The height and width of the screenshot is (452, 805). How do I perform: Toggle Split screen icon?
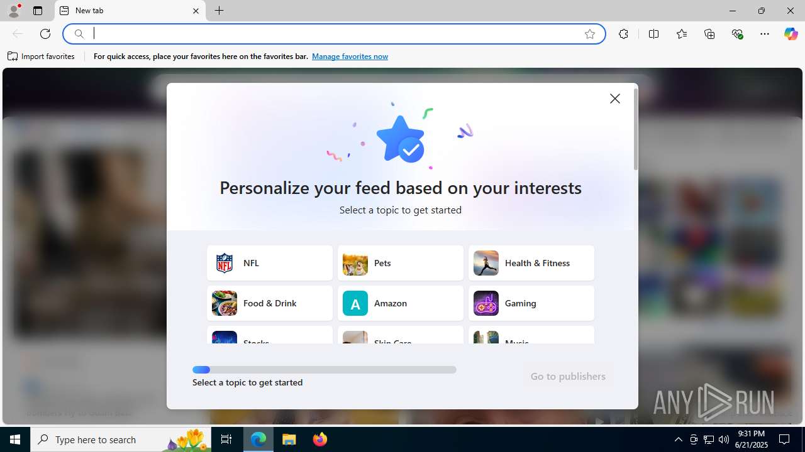(653, 34)
